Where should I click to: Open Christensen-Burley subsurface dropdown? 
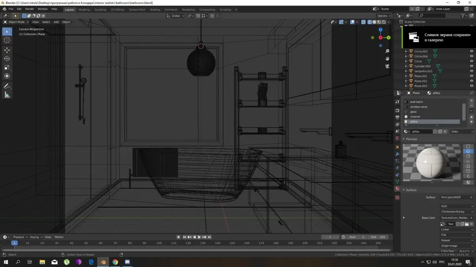click(457, 212)
